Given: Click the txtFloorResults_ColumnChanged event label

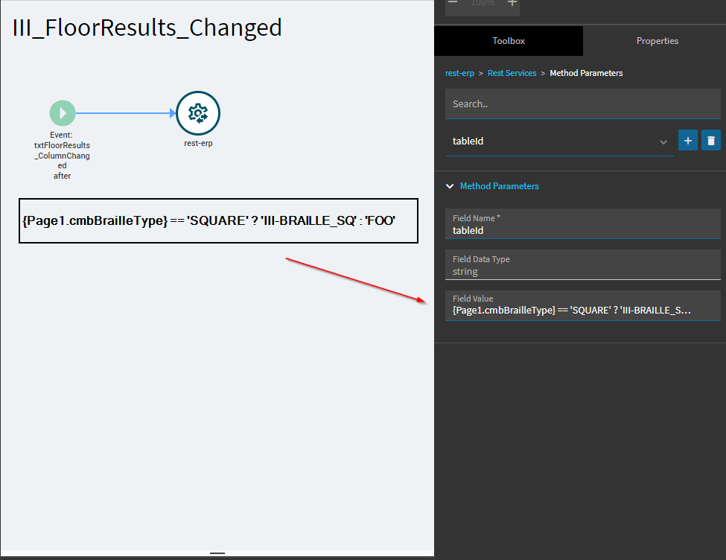Looking at the screenshot, I should point(62,155).
